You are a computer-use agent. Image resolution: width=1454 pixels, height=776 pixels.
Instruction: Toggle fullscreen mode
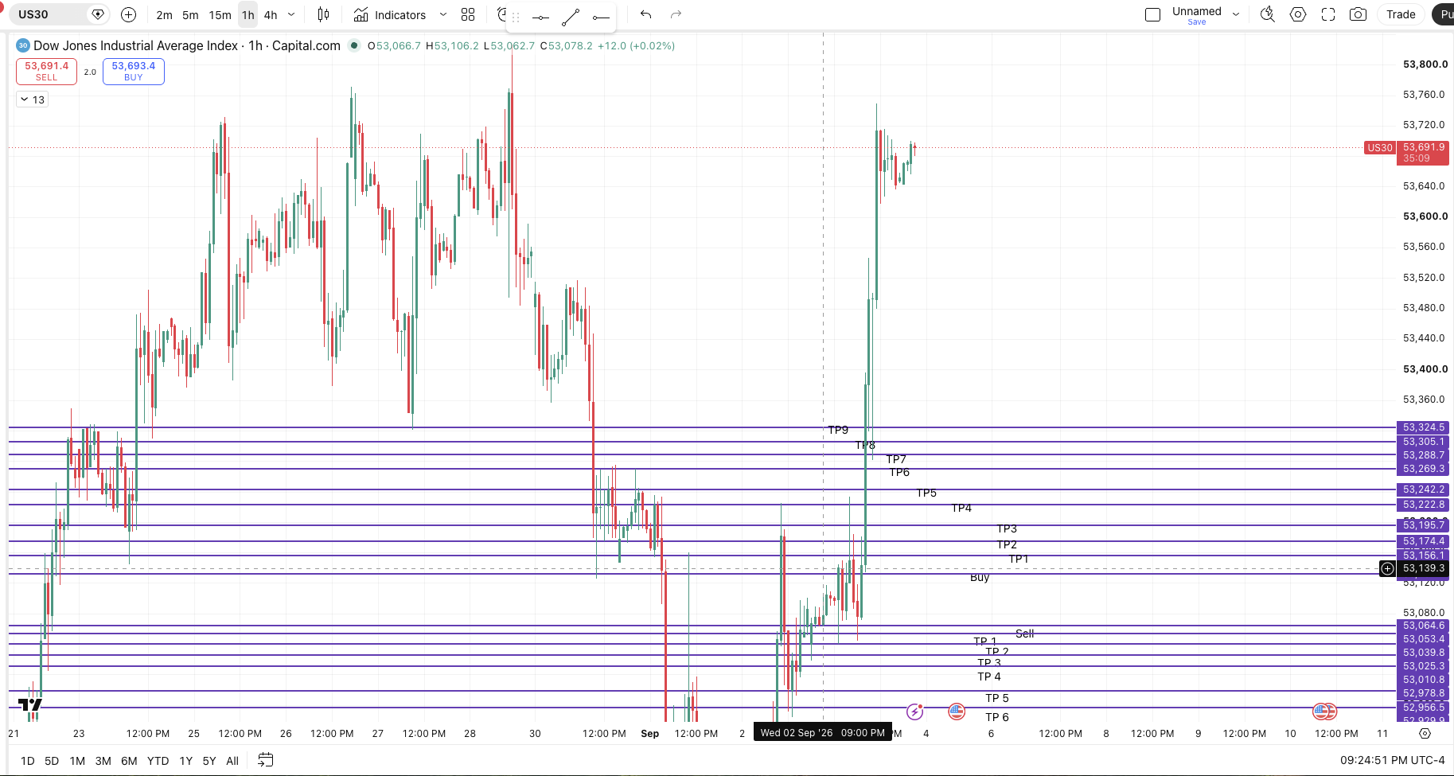coord(1328,14)
